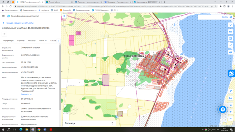Open the Части ЗУ tab
The width and height of the screenshot is (235, 132).
(43, 41)
